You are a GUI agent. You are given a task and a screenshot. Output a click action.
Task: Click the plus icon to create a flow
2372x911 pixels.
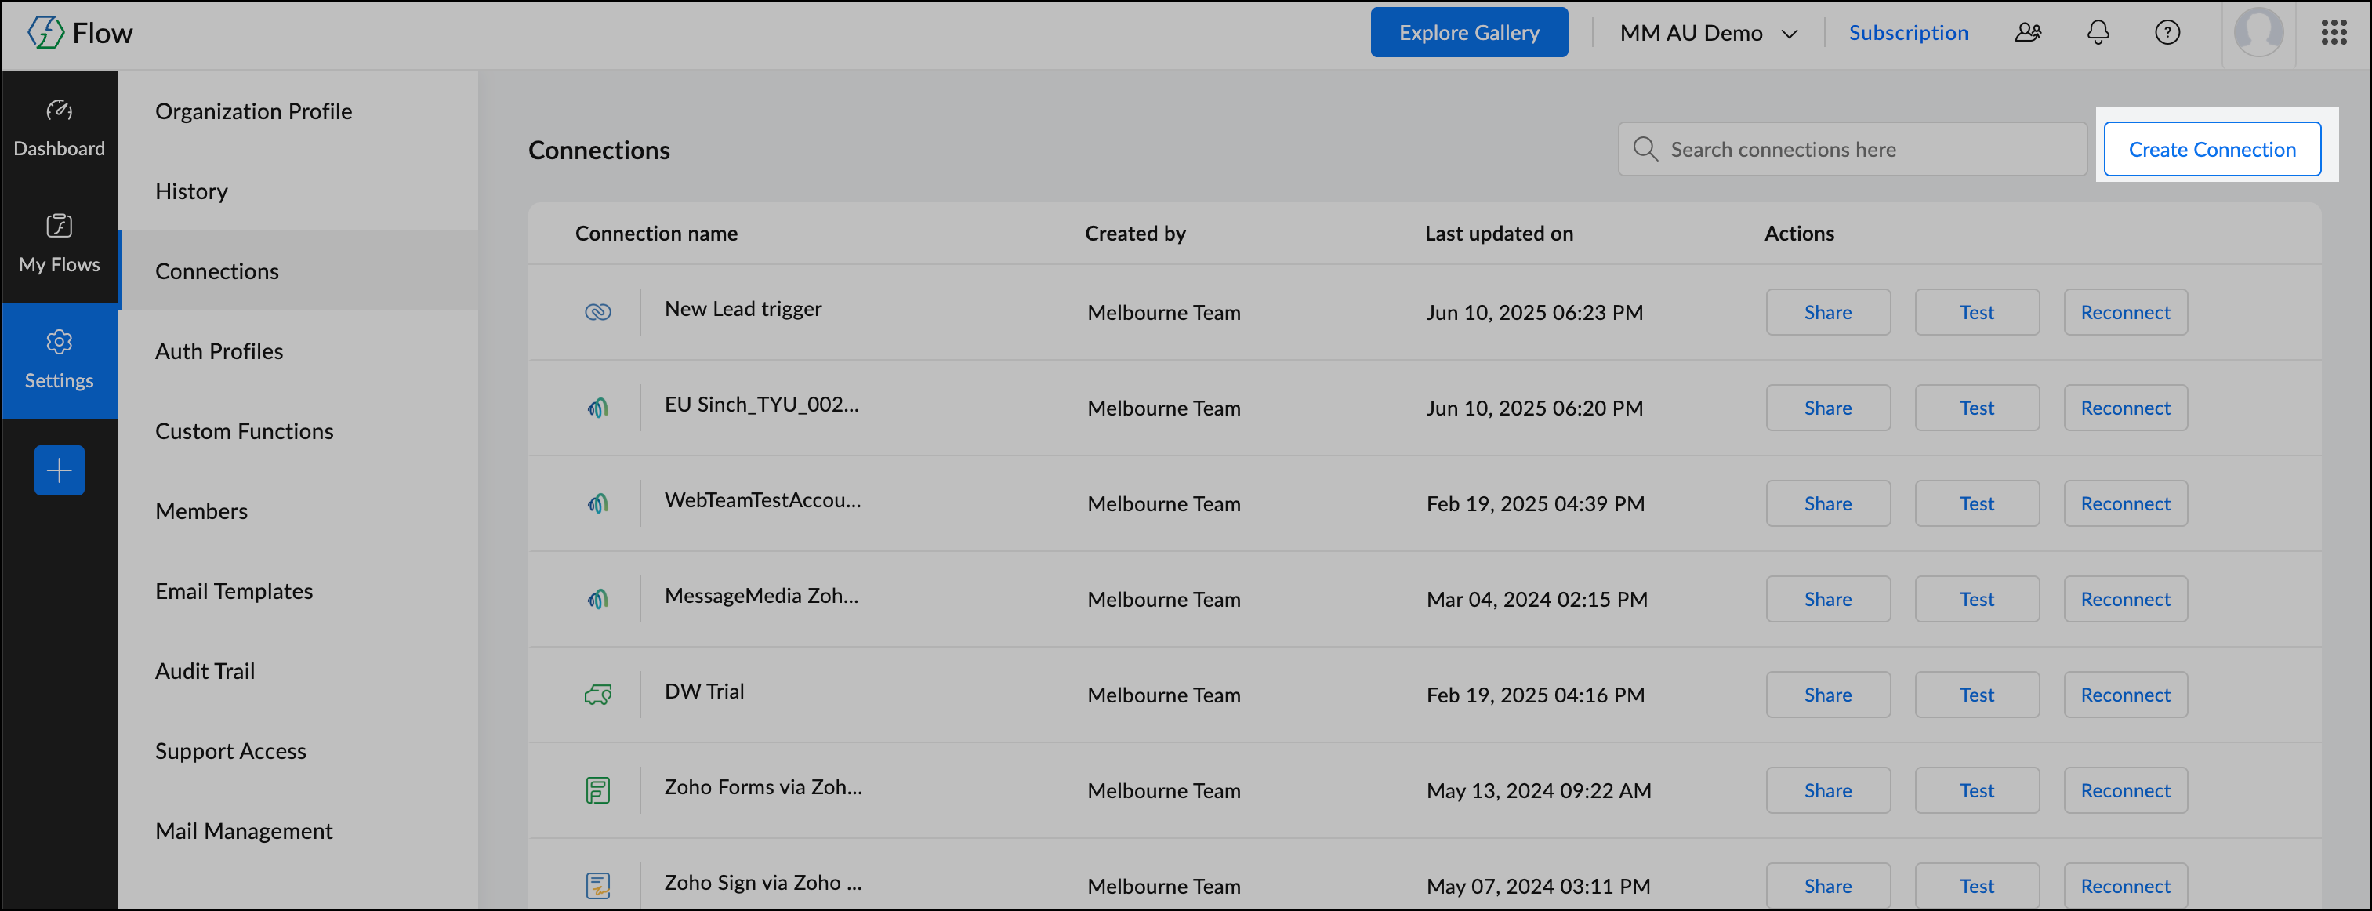[59, 470]
